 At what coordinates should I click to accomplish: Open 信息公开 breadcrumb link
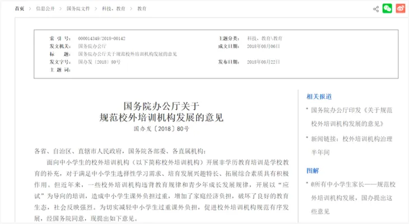[45, 8]
